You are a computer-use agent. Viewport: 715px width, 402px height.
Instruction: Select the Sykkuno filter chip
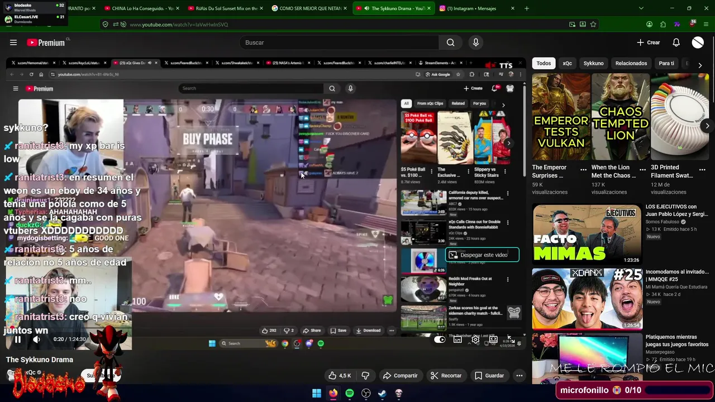593,63
